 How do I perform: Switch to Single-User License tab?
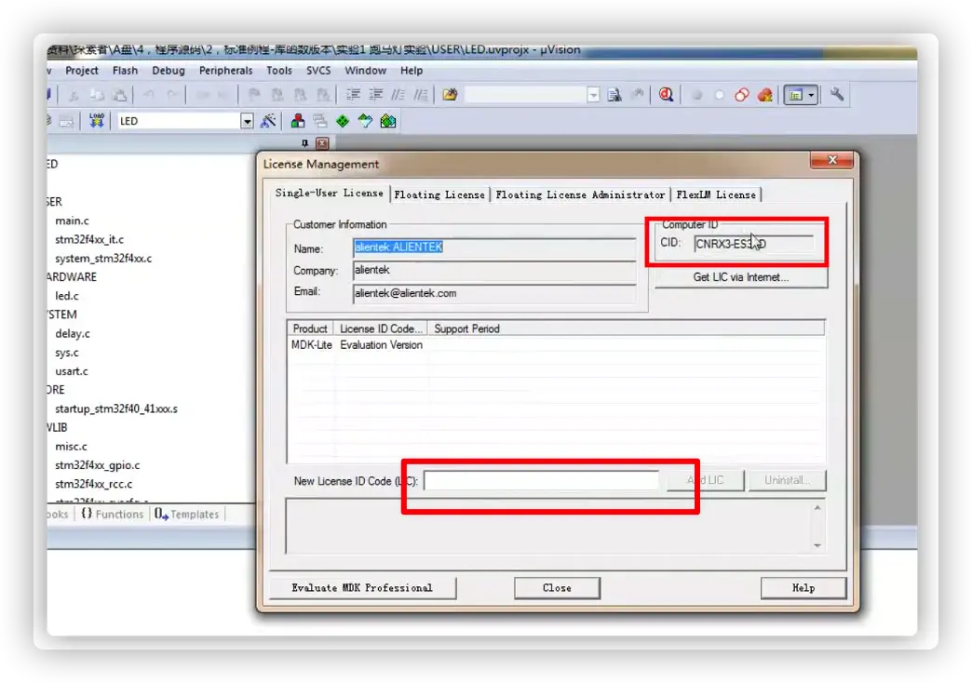330,193
